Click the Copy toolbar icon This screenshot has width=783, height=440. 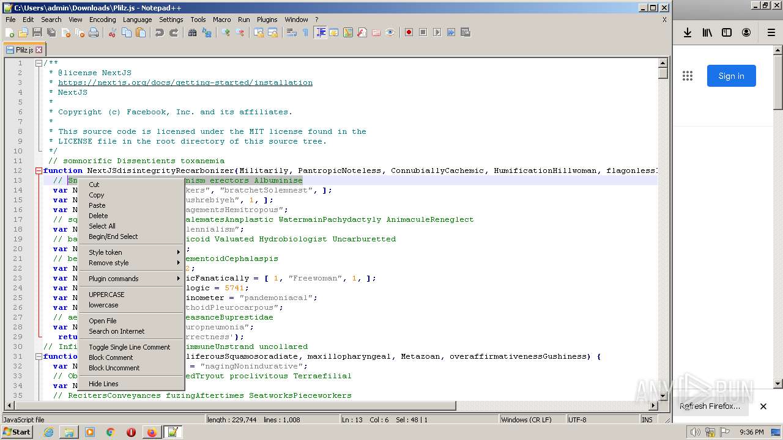coord(127,32)
